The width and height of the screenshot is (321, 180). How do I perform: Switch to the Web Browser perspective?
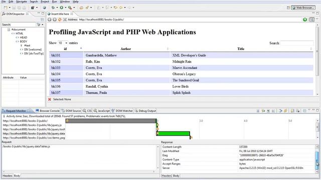pyautogui.click(x=303, y=8)
